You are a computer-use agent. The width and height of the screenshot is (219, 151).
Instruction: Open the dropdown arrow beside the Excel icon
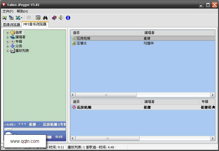click(21, 18)
